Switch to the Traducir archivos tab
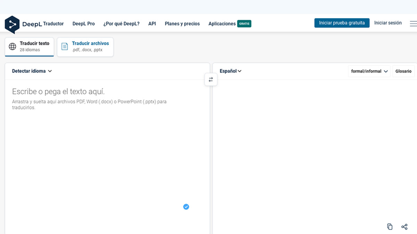Viewport: 417px width, 234px height. tap(85, 47)
